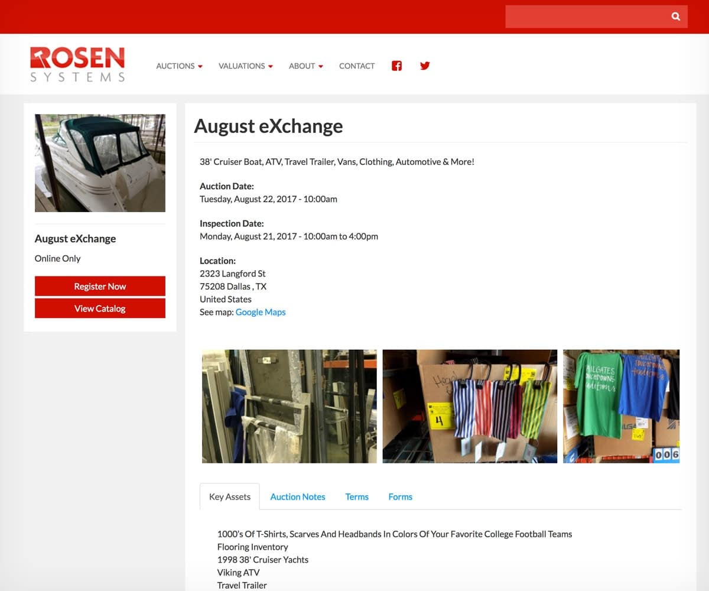The height and width of the screenshot is (591, 709).
Task: Click the 1998 38' Cruiser Yachts item
Action: tap(263, 560)
